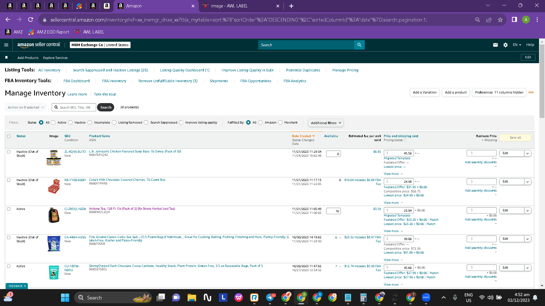Sort by the Date Created column
Viewport: 545px width, 306px height.
point(303,136)
